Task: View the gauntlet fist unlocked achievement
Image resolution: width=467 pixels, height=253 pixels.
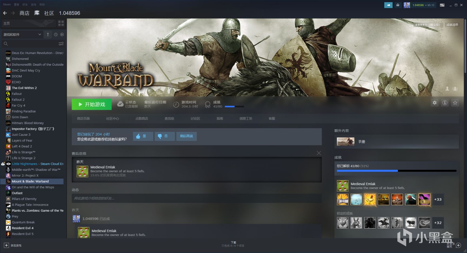Action: click(343, 199)
